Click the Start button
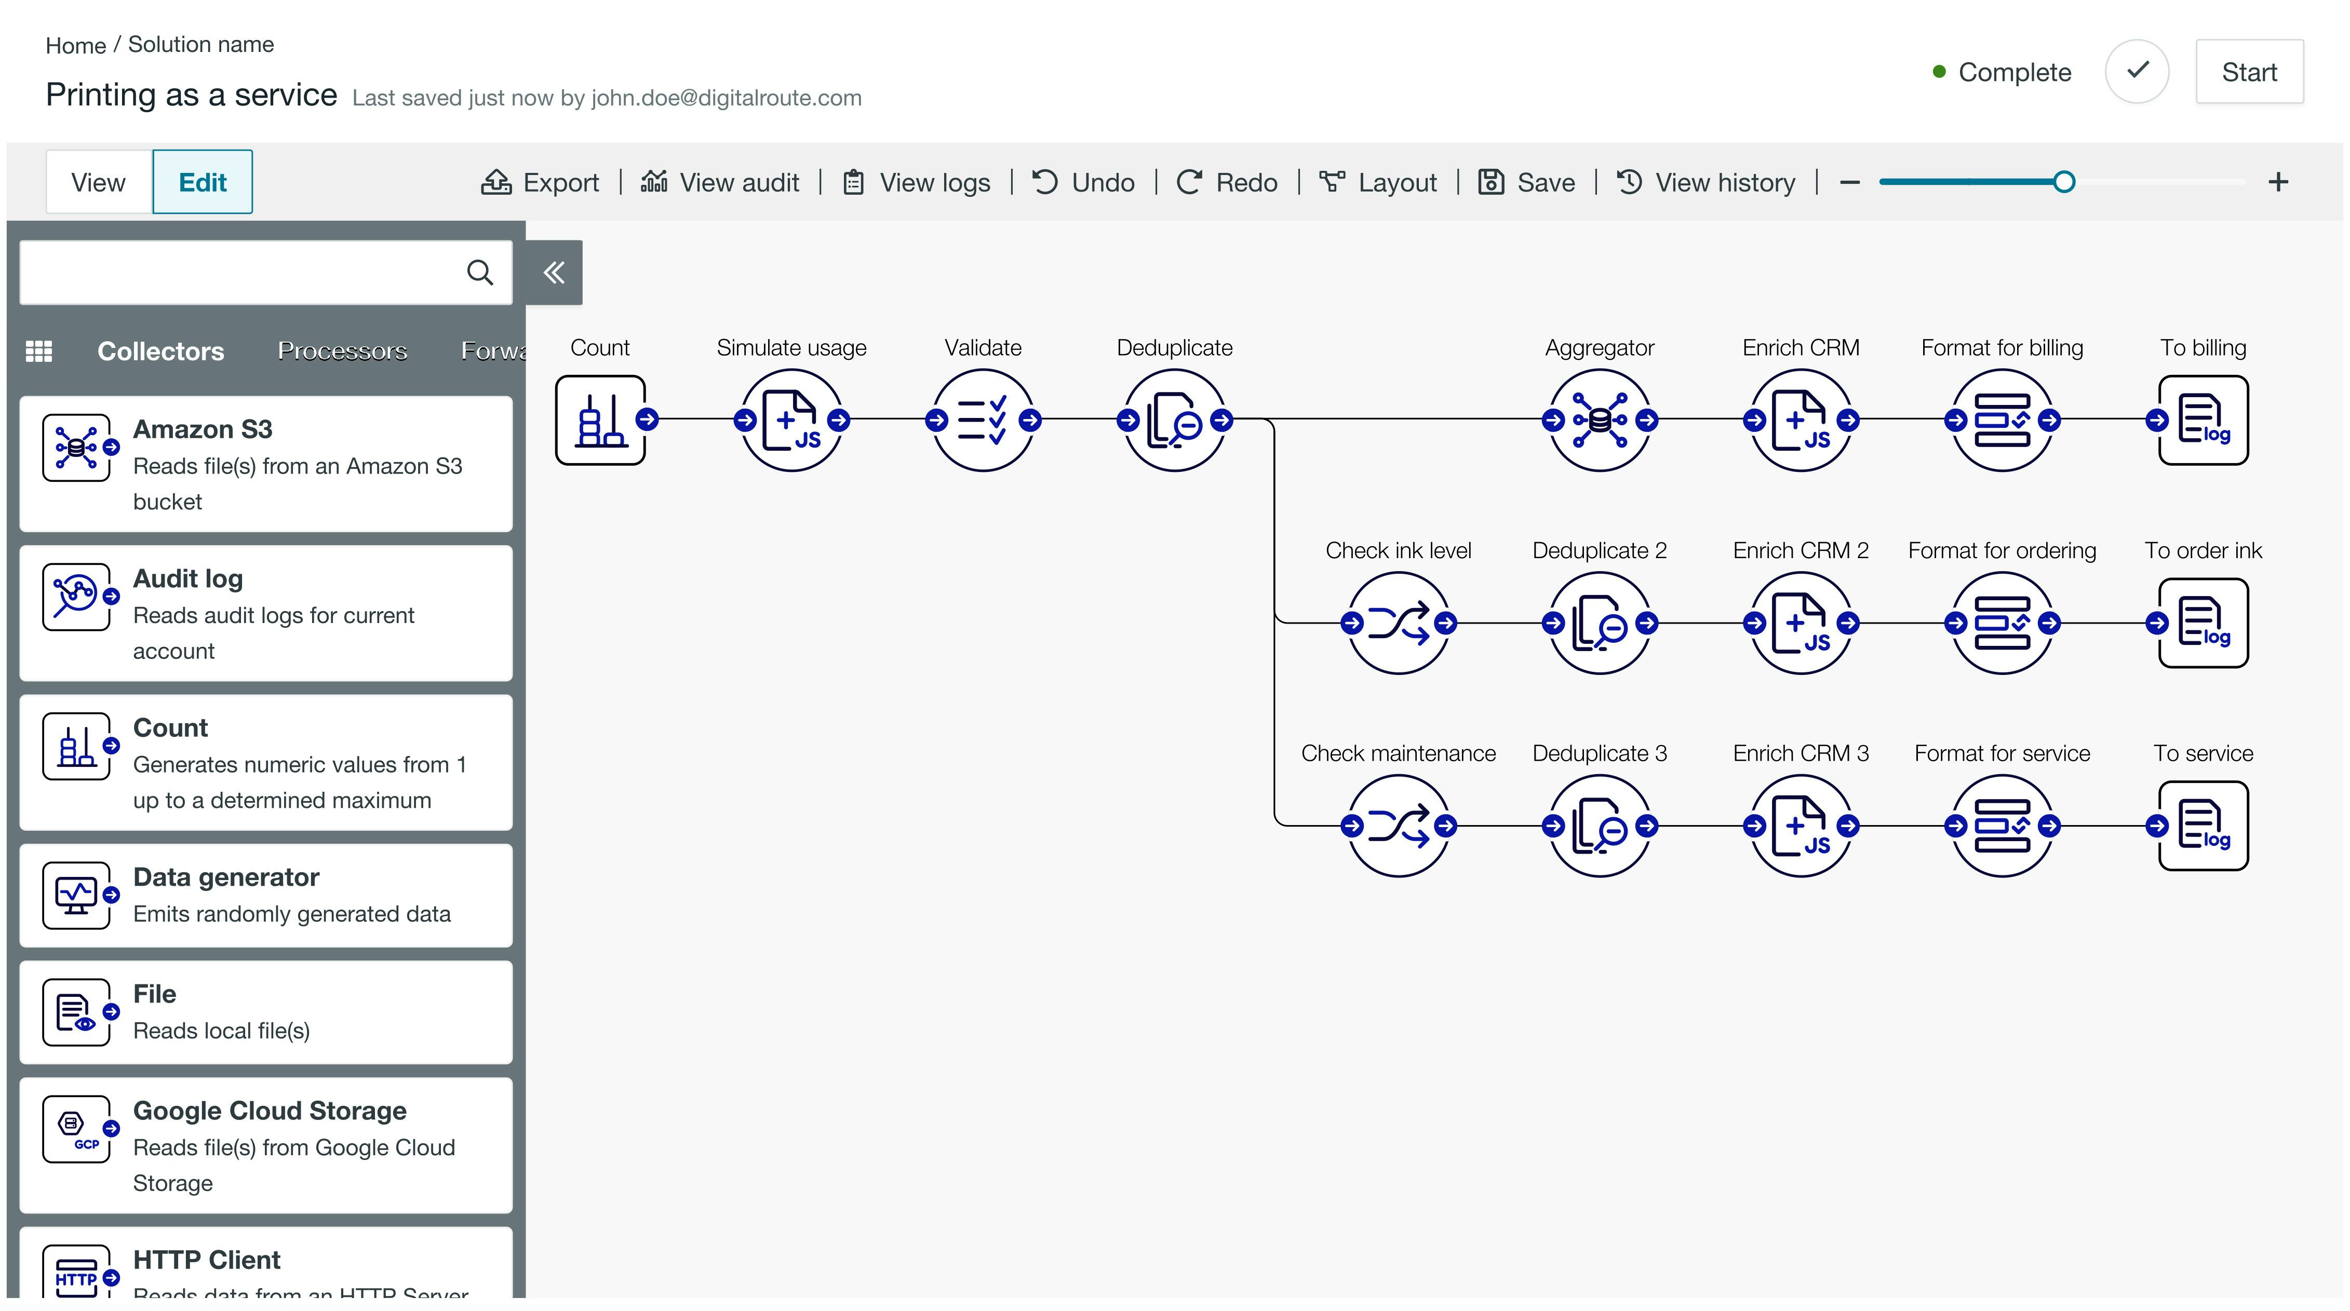Image resolution: width=2350 pixels, height=1311 pixels. tap(2249, 72)
